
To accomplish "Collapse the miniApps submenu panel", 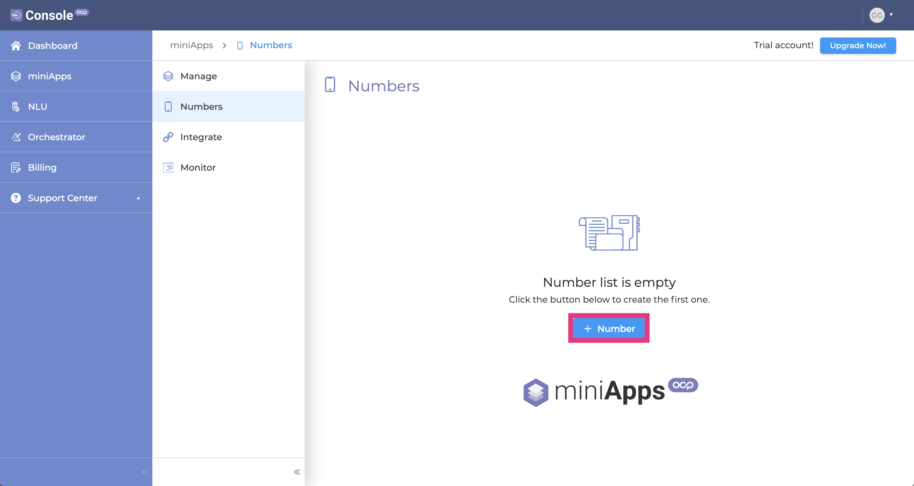I will (297, 472).
